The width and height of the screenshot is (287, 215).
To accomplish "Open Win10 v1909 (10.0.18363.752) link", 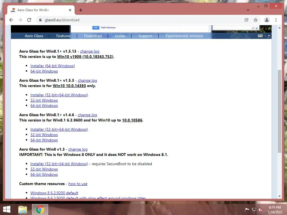I will [85, 57].
